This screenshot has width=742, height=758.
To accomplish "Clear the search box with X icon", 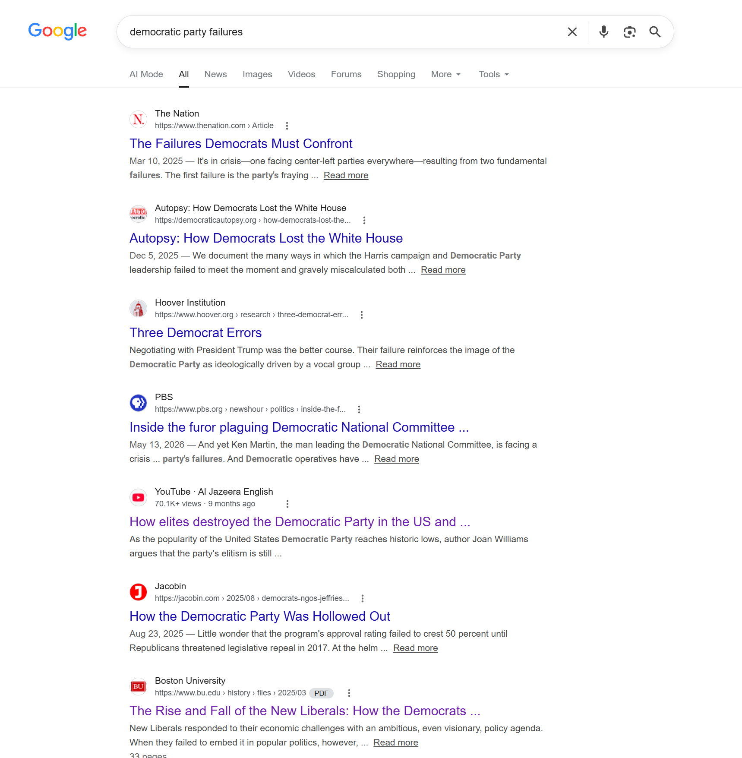I will point(572,32).
